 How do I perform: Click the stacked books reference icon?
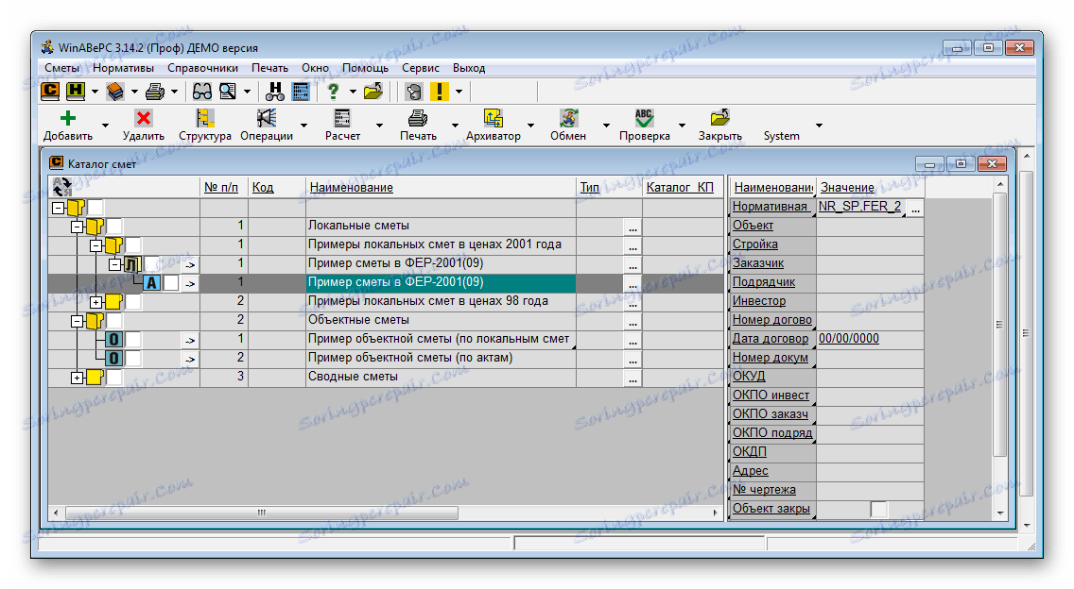pos(115,91)
